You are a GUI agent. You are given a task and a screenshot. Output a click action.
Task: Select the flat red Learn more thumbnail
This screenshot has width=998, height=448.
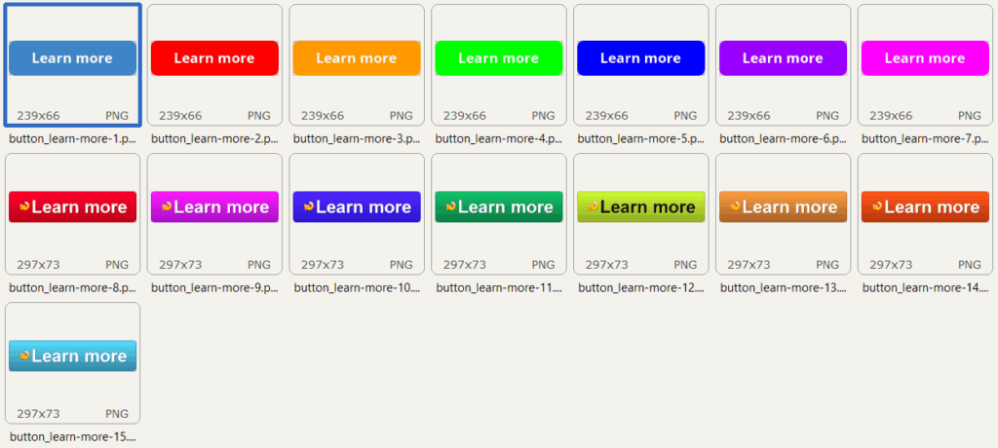[214, 58]
